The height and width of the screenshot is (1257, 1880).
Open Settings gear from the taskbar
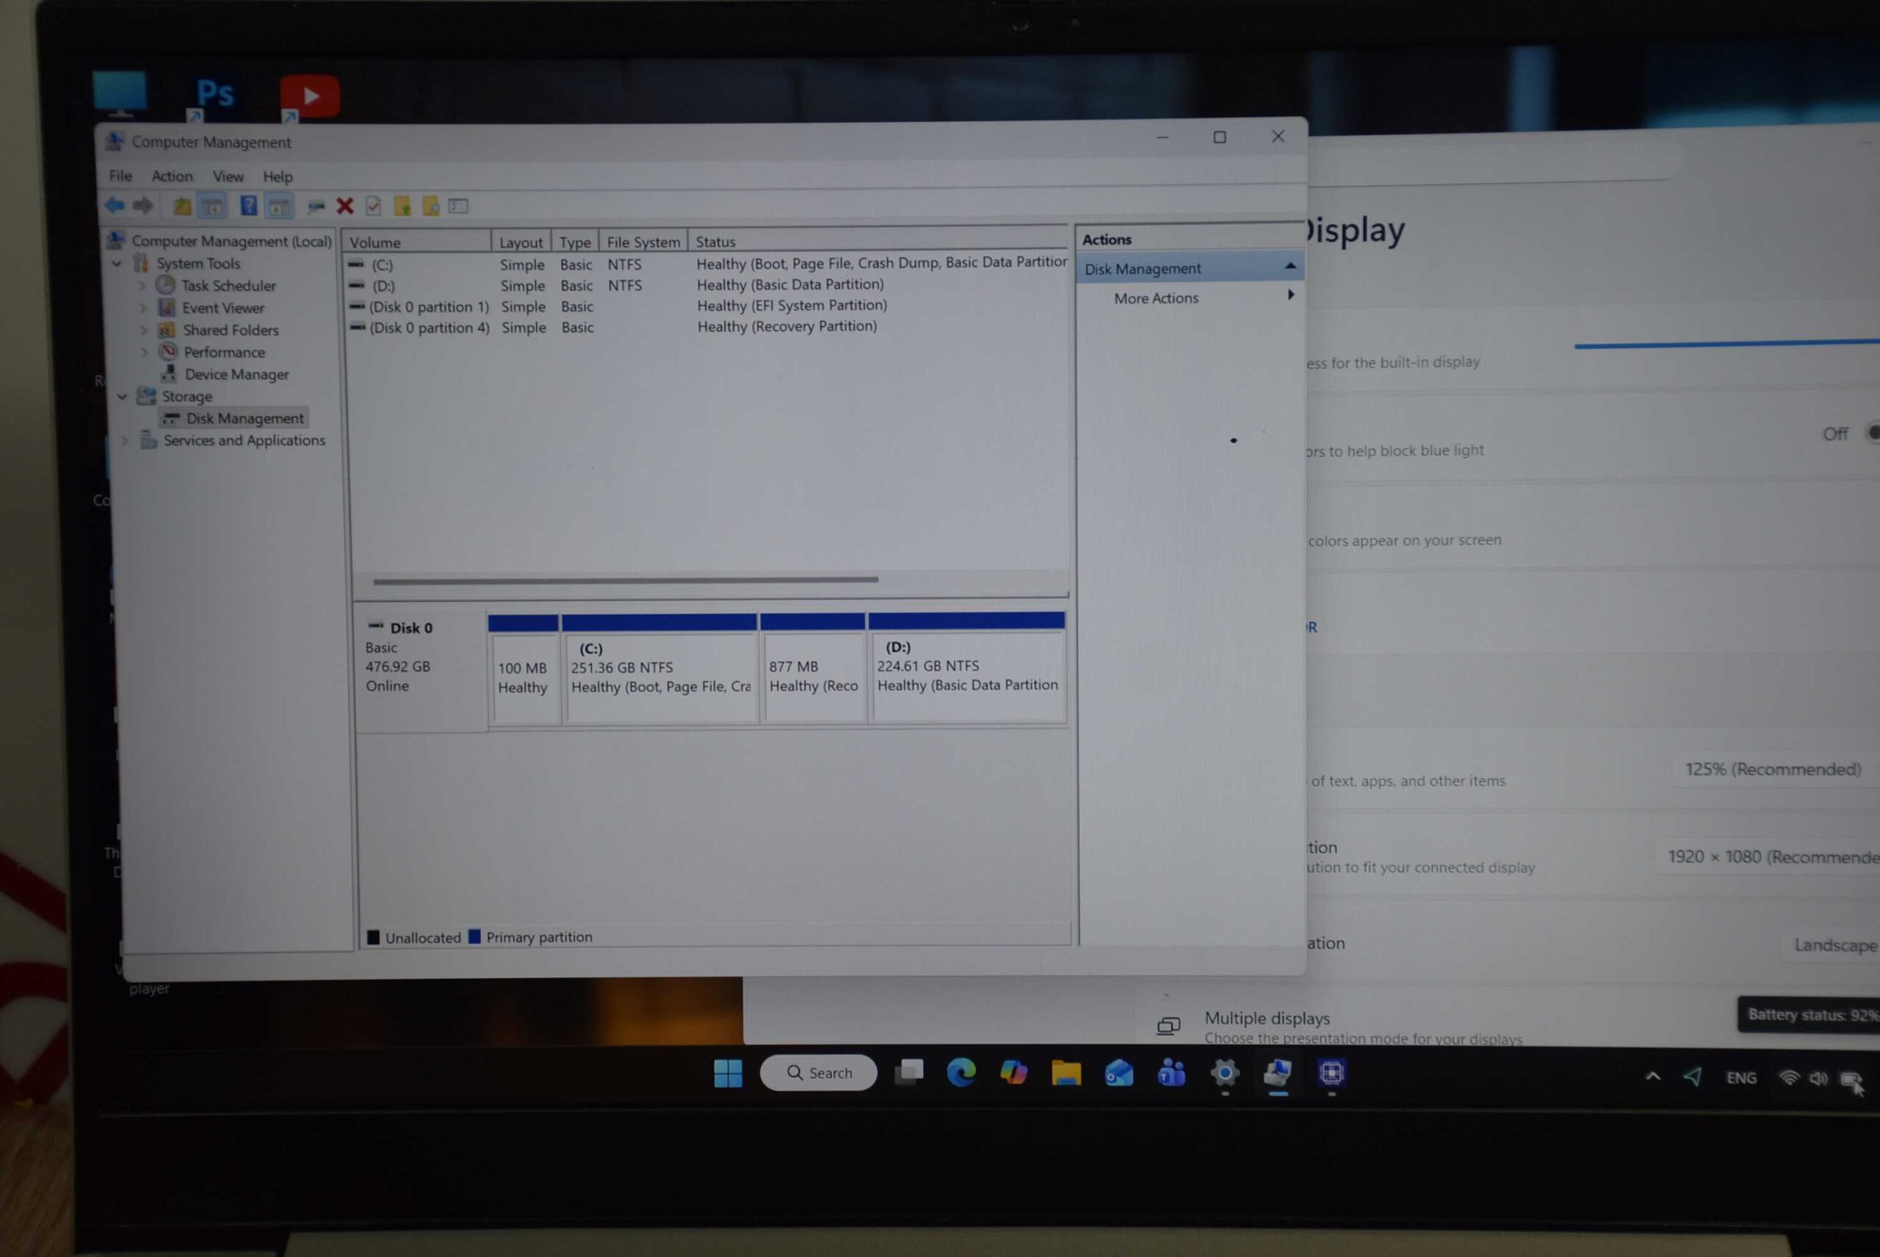click(x=1223, y=1073)
